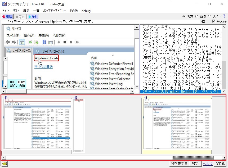Image resolution: width=228 pixels, height=168 pixels.
Task: Click the forward arrow icon in Services toolbar
Action: tap(14, 42)
